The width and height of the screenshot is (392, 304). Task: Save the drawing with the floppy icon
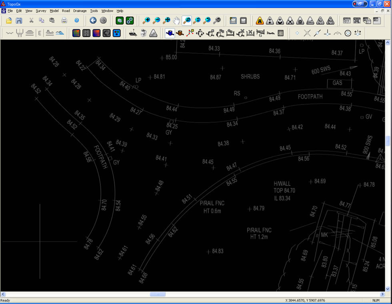pyautogui.click(x=19, y=20)
